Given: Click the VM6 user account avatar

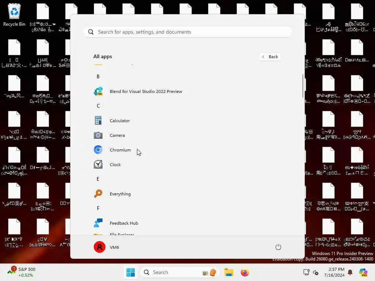Looking at the screenshot, I should point(100,247).
